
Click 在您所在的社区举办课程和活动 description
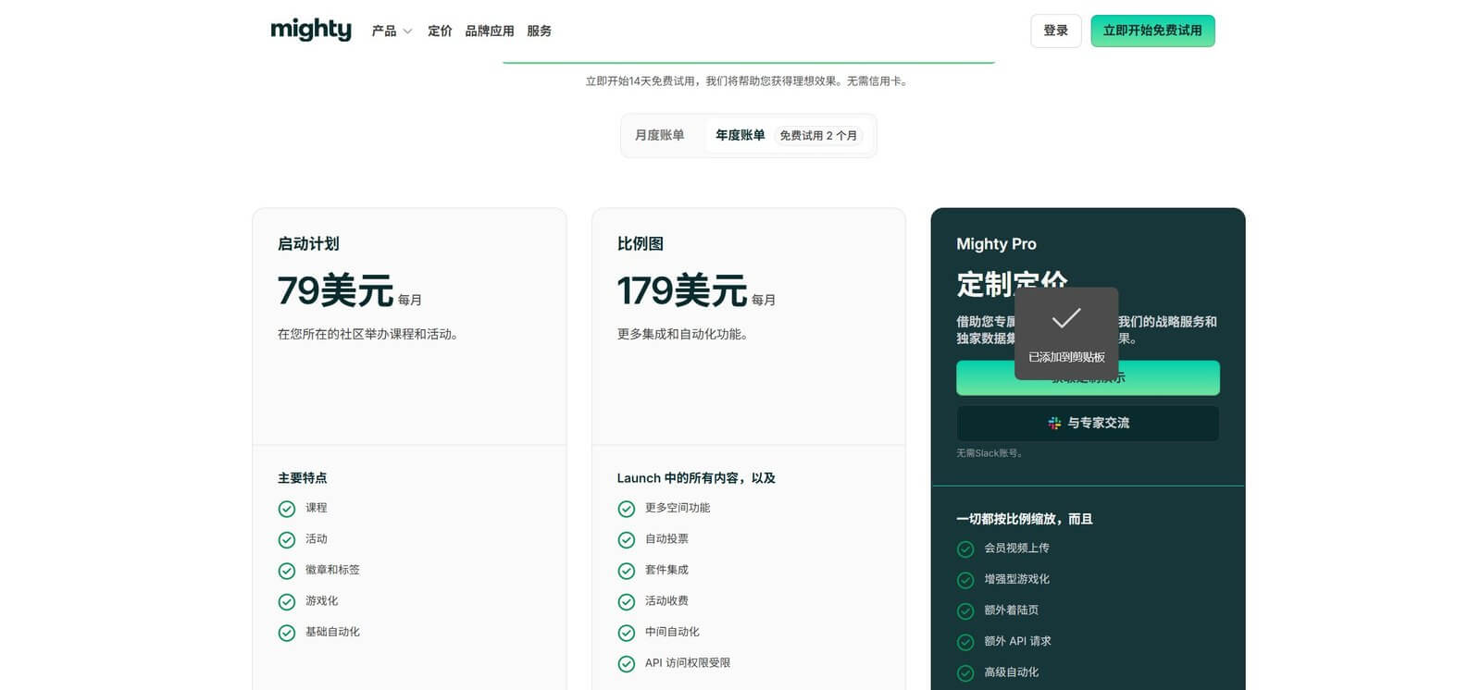click(x=368, y=334)
